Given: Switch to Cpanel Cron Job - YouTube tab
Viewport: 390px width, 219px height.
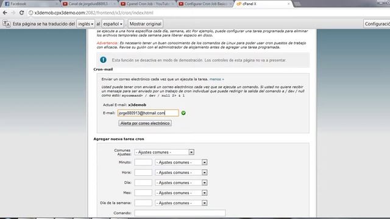Looking at the screenshot, I should click(147, 4).
